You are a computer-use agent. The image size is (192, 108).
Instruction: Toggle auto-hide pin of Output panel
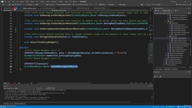point(150,86)
